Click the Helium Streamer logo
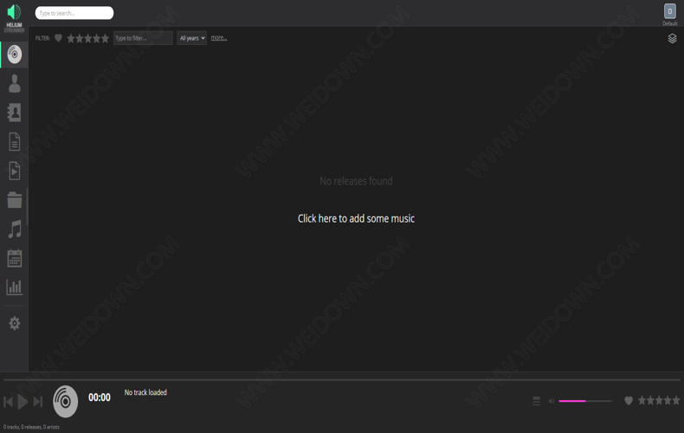 coord(14,17)
